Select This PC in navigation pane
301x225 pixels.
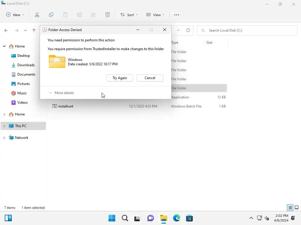point(23,126)
